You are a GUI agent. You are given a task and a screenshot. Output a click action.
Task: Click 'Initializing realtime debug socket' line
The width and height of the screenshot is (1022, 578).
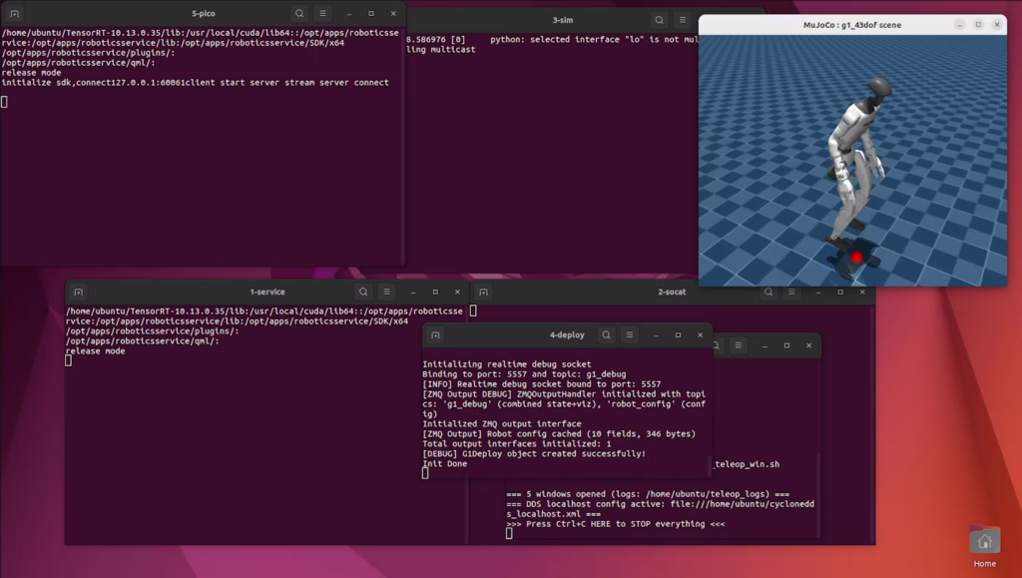(x=506, y=364)
